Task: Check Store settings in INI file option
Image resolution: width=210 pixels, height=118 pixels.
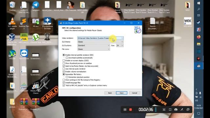Action: tap(64, 80)
